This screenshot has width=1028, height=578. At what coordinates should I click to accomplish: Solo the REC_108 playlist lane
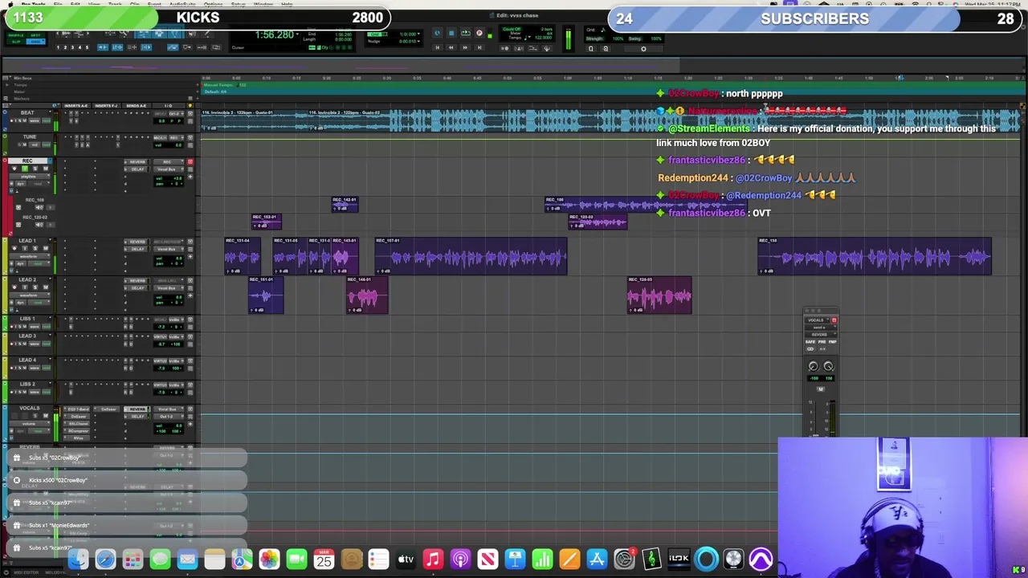click(39, 207)
